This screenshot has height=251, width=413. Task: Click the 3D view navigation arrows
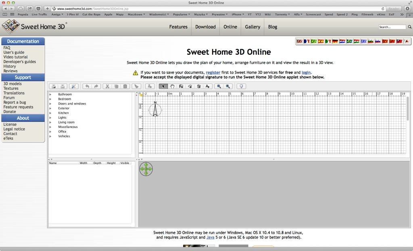[146, 169]
